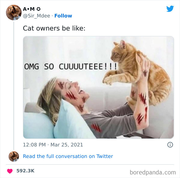The height and width of the screenshot is (178, 180).
Task: Read the full conversation on Twitter
Action: pyautogui.click(x=68, y=156)
